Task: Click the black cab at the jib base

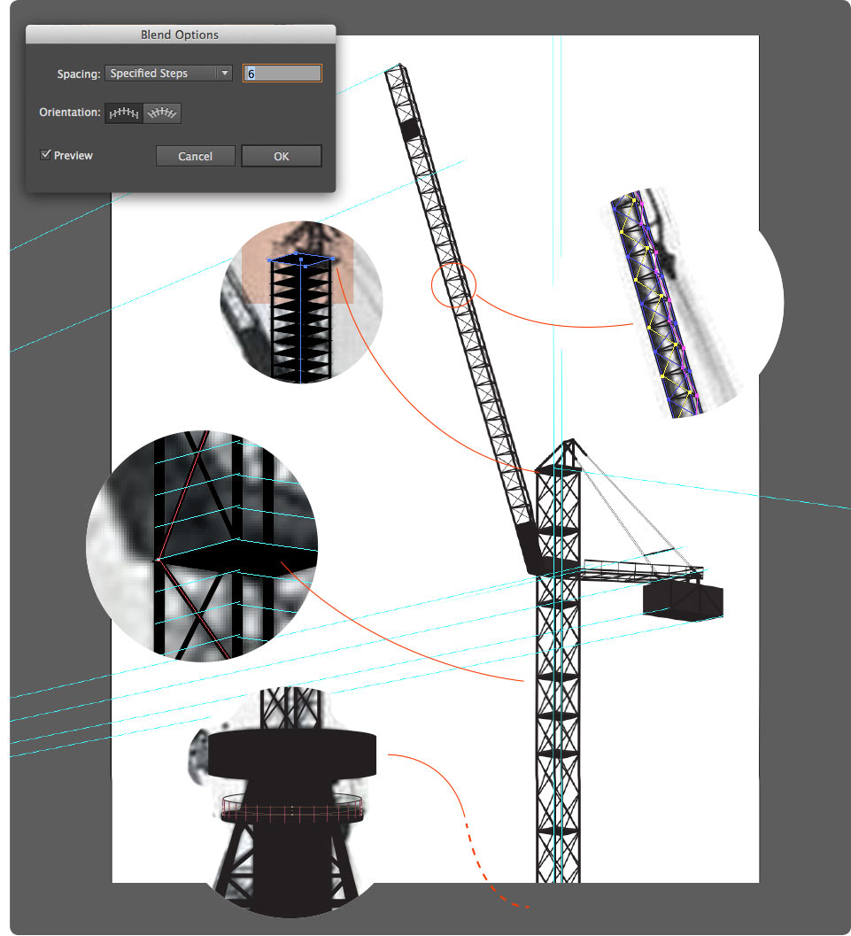Action: click(x=531, y=545)
